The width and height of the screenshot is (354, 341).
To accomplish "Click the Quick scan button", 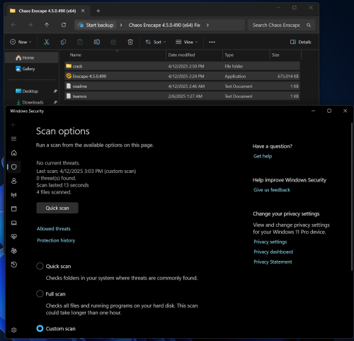I will pyautogui.click(x=57, y=208).
